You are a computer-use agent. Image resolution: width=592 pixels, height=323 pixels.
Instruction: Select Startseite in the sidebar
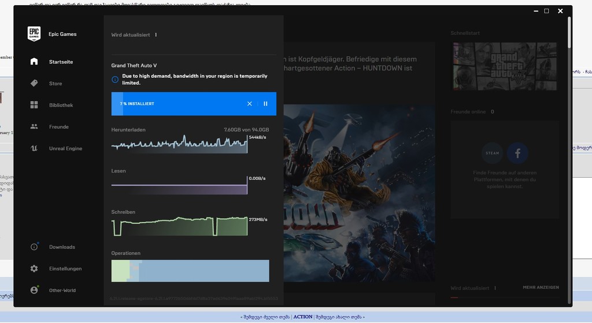[x=61, y=62]
